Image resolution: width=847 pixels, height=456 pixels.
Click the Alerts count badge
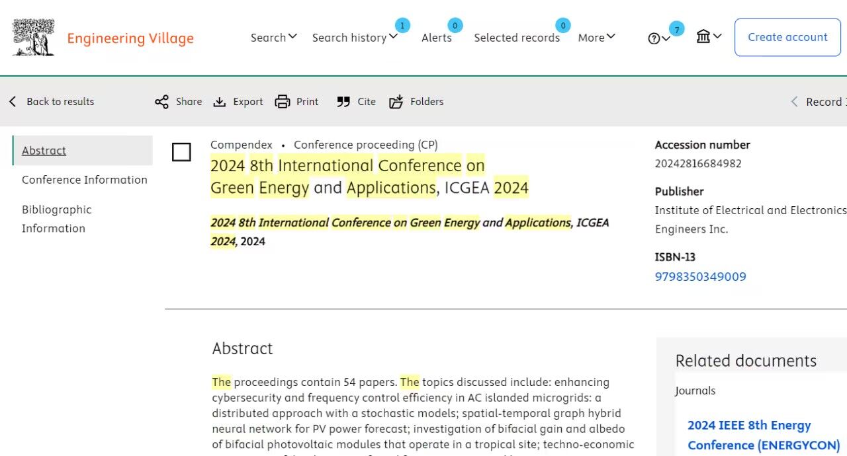click(455, 26)
